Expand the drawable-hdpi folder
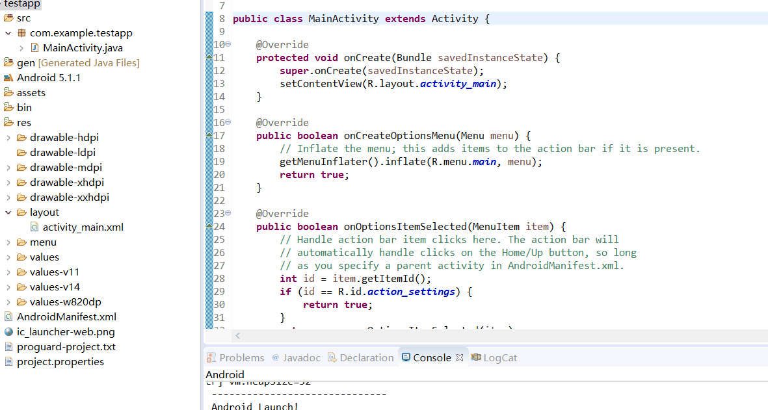768x410 pixels. [x=8, y=138]
